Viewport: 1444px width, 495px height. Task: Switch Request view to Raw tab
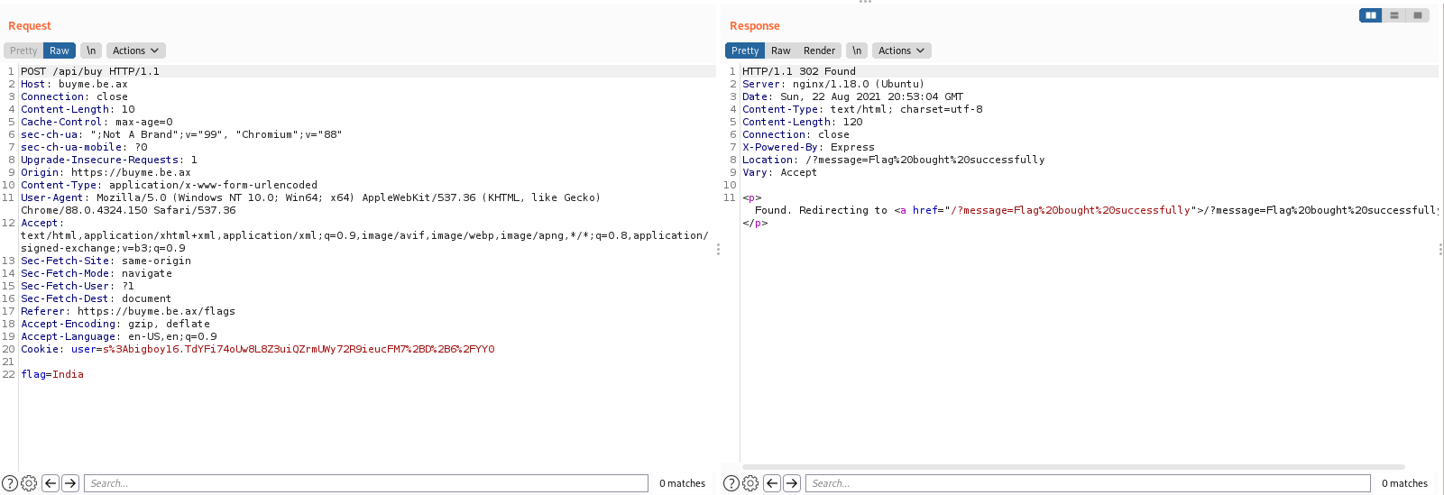(60, 50)
